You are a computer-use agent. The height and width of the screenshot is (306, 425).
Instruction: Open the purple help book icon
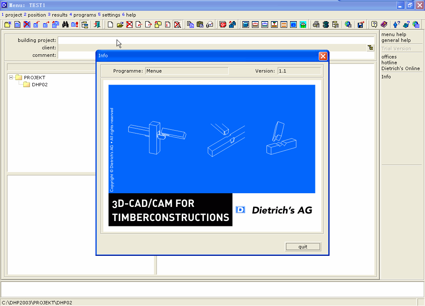[x=384, y=24]
